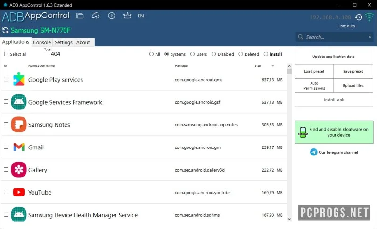The width and height of the screenshot is (377, 229).
Task: Click the Samsung Device Health Manager icon
Action: point(19,214)
